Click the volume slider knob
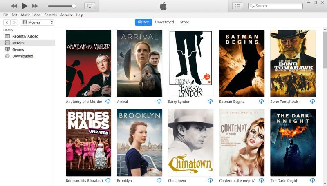The width and height of the screenshot is (327, 186). pyautogui.click(x=74, y=6)
